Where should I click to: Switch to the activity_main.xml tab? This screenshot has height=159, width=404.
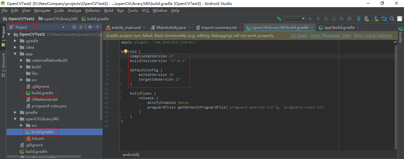click(x=126, y=27)
